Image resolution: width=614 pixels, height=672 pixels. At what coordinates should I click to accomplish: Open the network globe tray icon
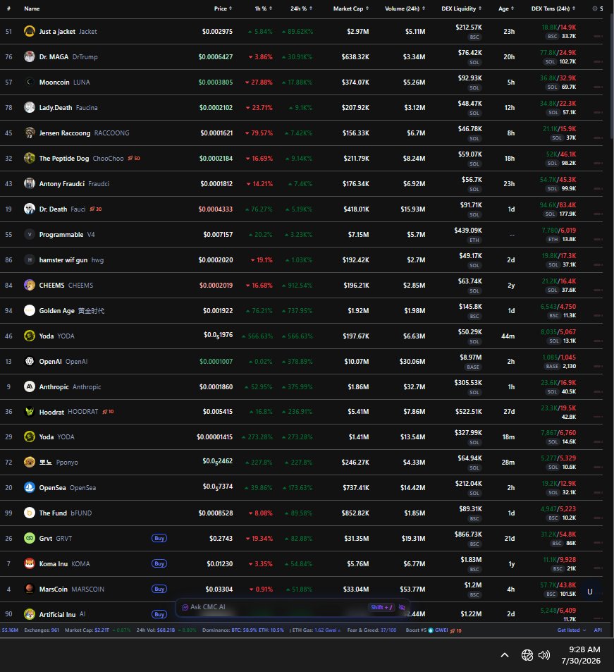point(527,655)
